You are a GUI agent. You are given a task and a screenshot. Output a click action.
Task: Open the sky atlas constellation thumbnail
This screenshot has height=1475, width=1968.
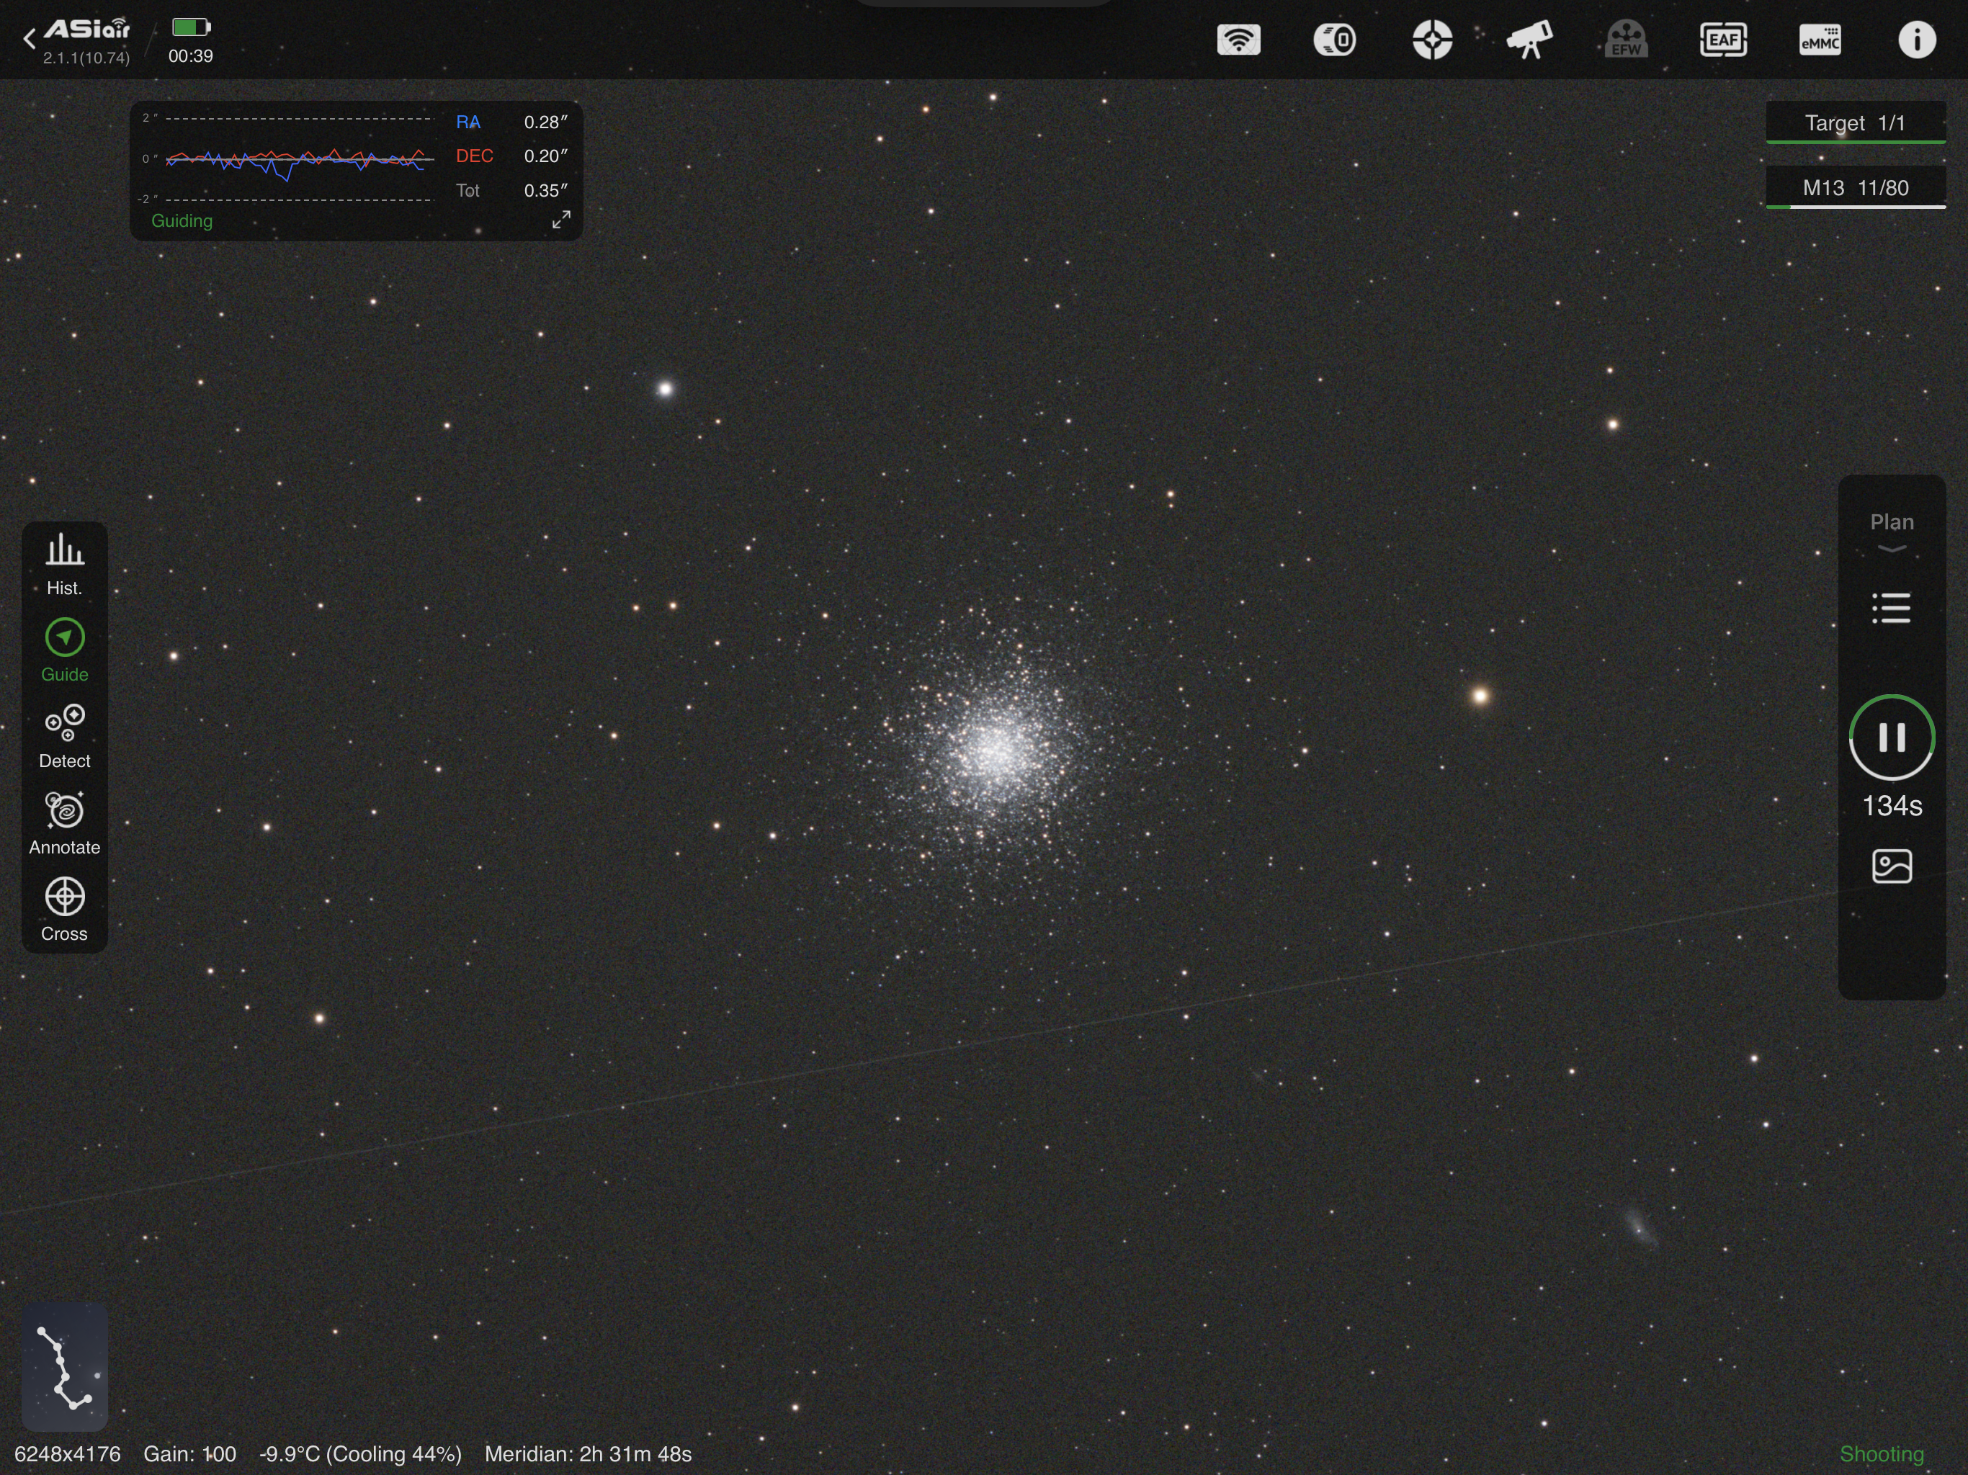click(x=64, y=1366)
